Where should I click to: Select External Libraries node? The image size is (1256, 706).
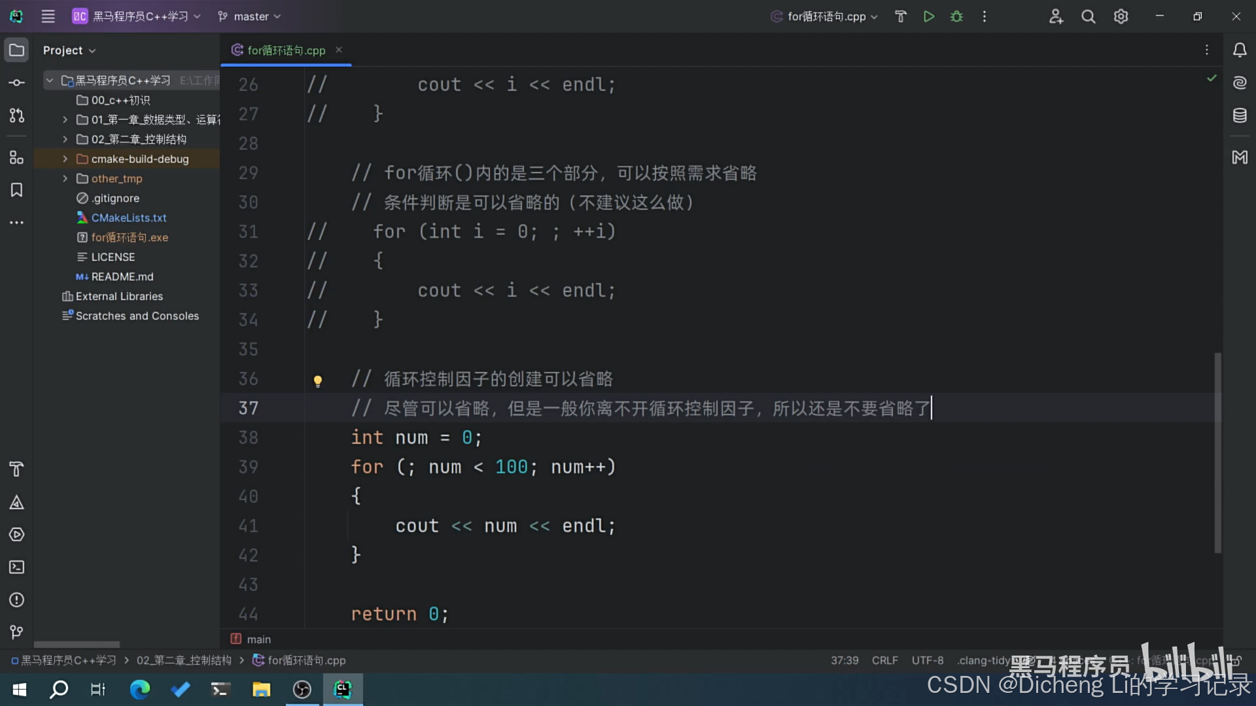pyautogui.click(x=113, y=296)
